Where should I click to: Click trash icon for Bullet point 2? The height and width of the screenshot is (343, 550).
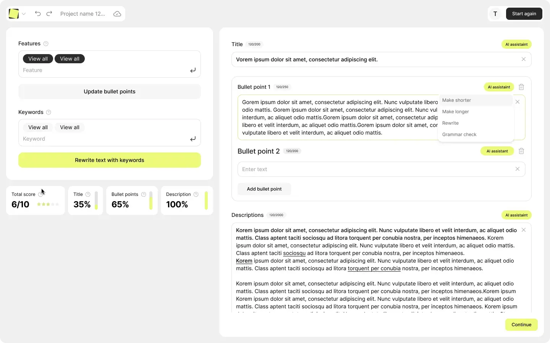click(x=521, y=151)
